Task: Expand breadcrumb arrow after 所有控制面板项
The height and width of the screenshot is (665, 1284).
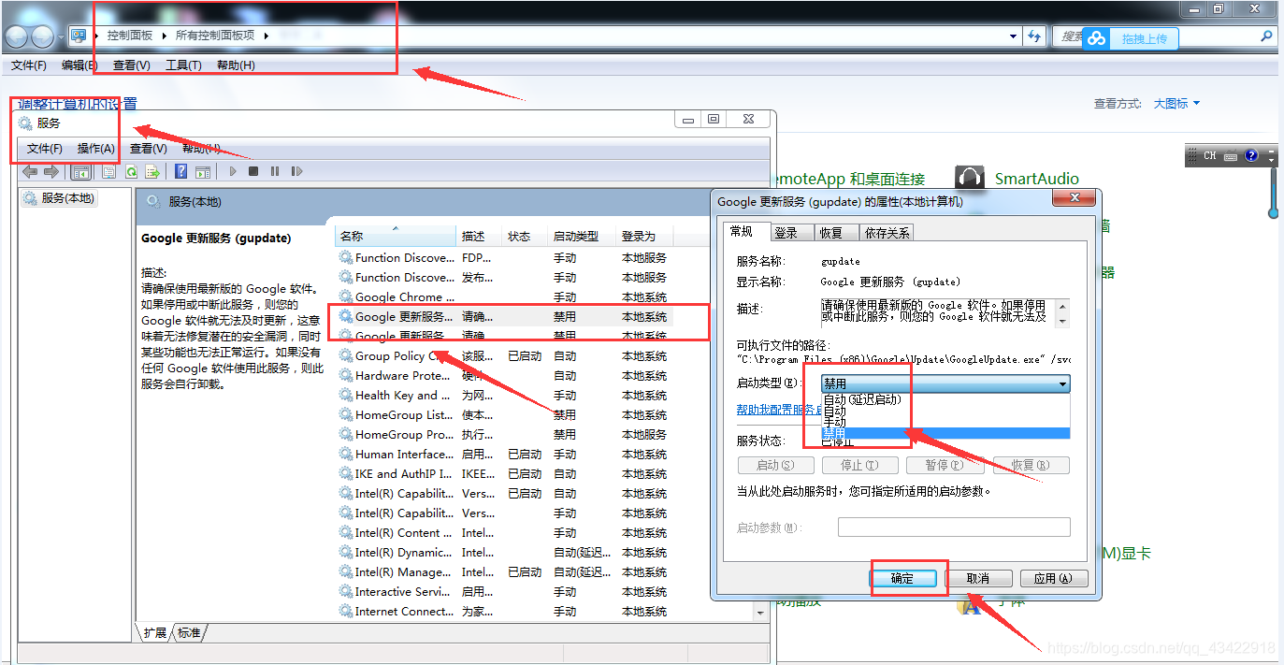Action: pyautogui.click(x=266, y=36)
